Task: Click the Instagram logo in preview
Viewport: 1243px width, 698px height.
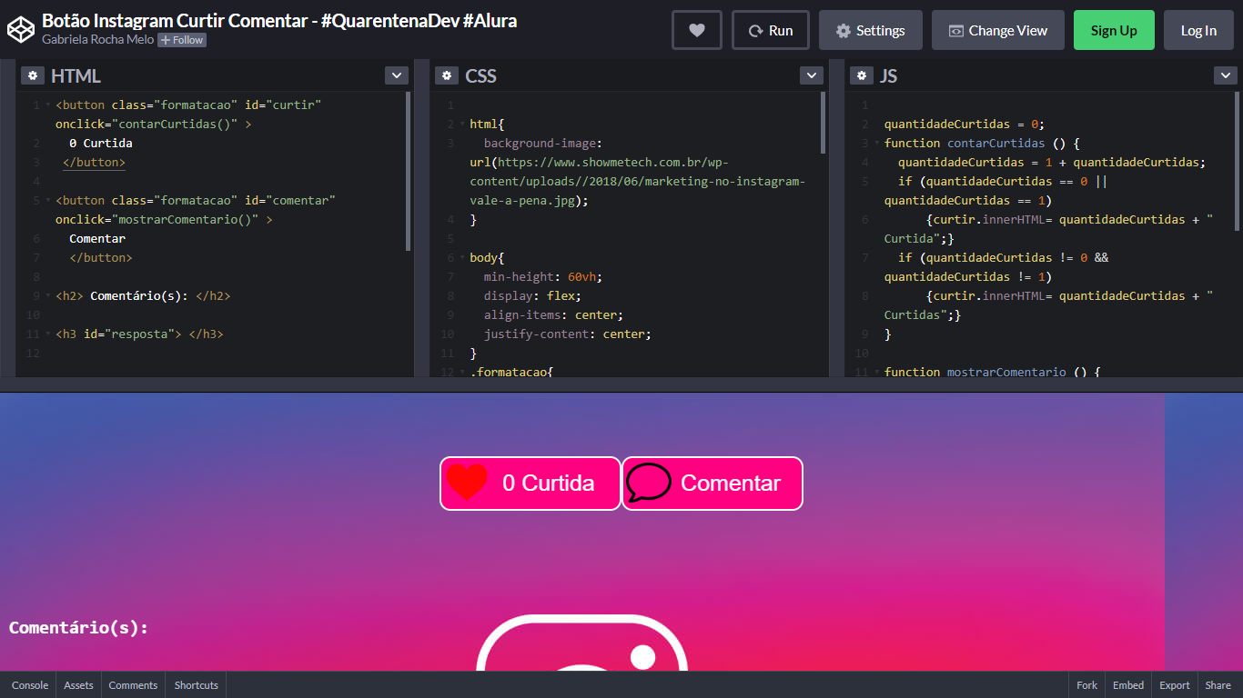Action: (x=582, y=645)
